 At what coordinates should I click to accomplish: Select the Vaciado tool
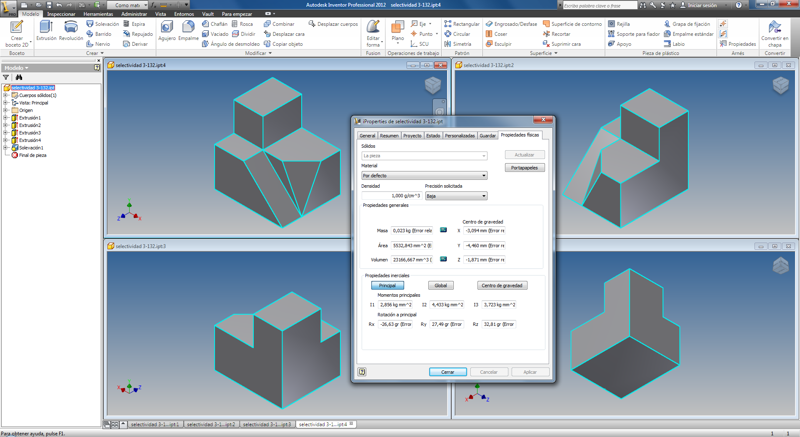click(215, 34)
